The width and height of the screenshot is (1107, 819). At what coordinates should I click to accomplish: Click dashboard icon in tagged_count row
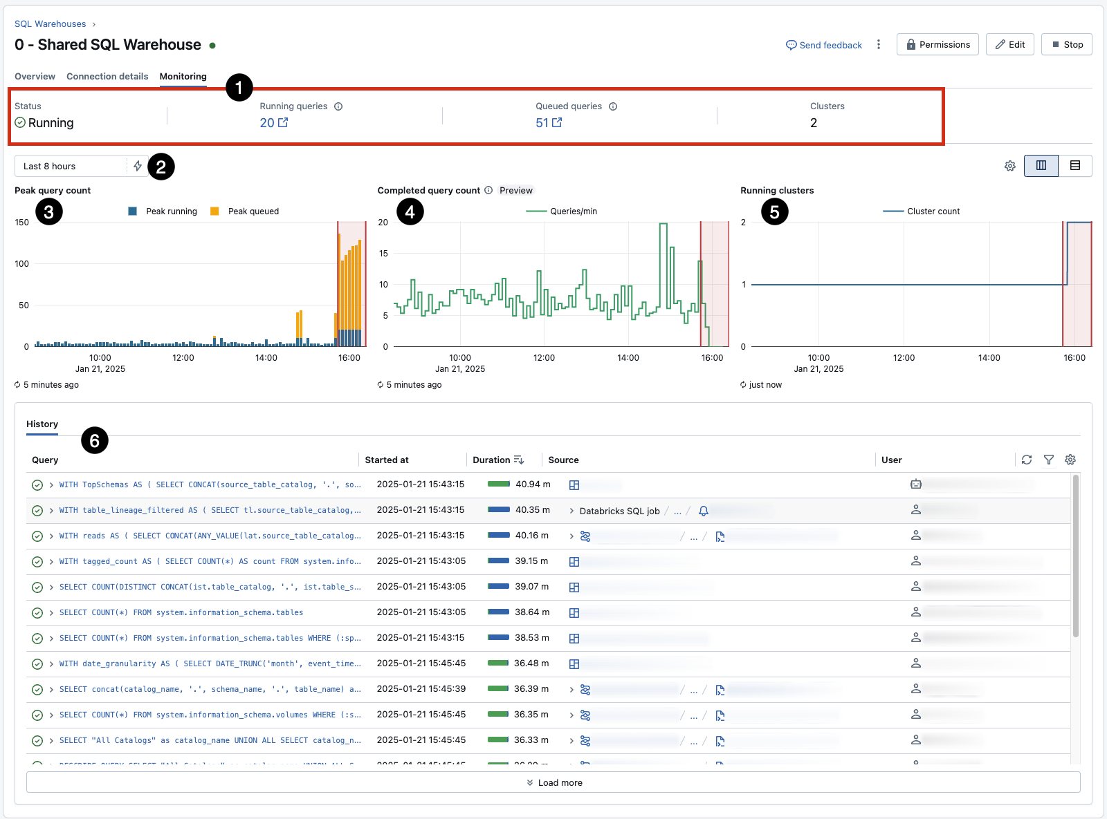click(574, 562)
